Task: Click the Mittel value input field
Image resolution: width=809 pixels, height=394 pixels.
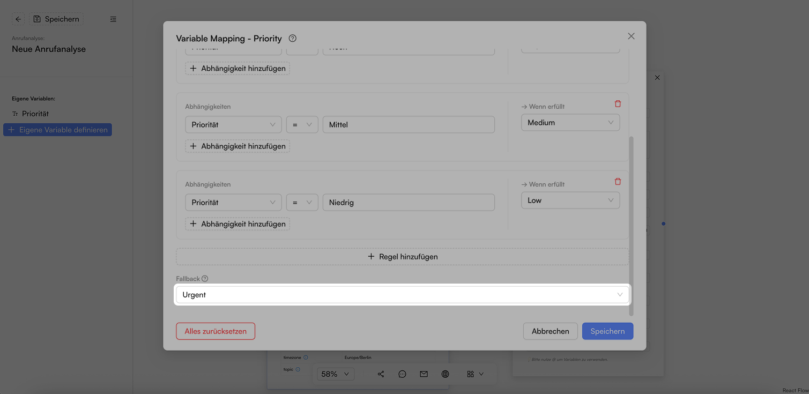Action: point(409,125)
